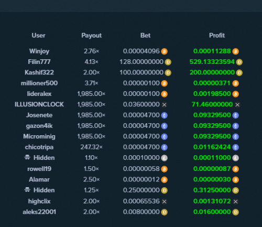Click the Ethereum icon in Josenete's profit
The image size is (262, 227).
point(235,115)
